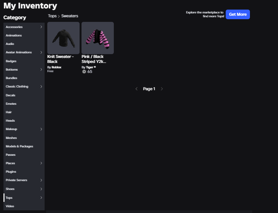
Task: Select the Hair category
Action: point(24,112)
